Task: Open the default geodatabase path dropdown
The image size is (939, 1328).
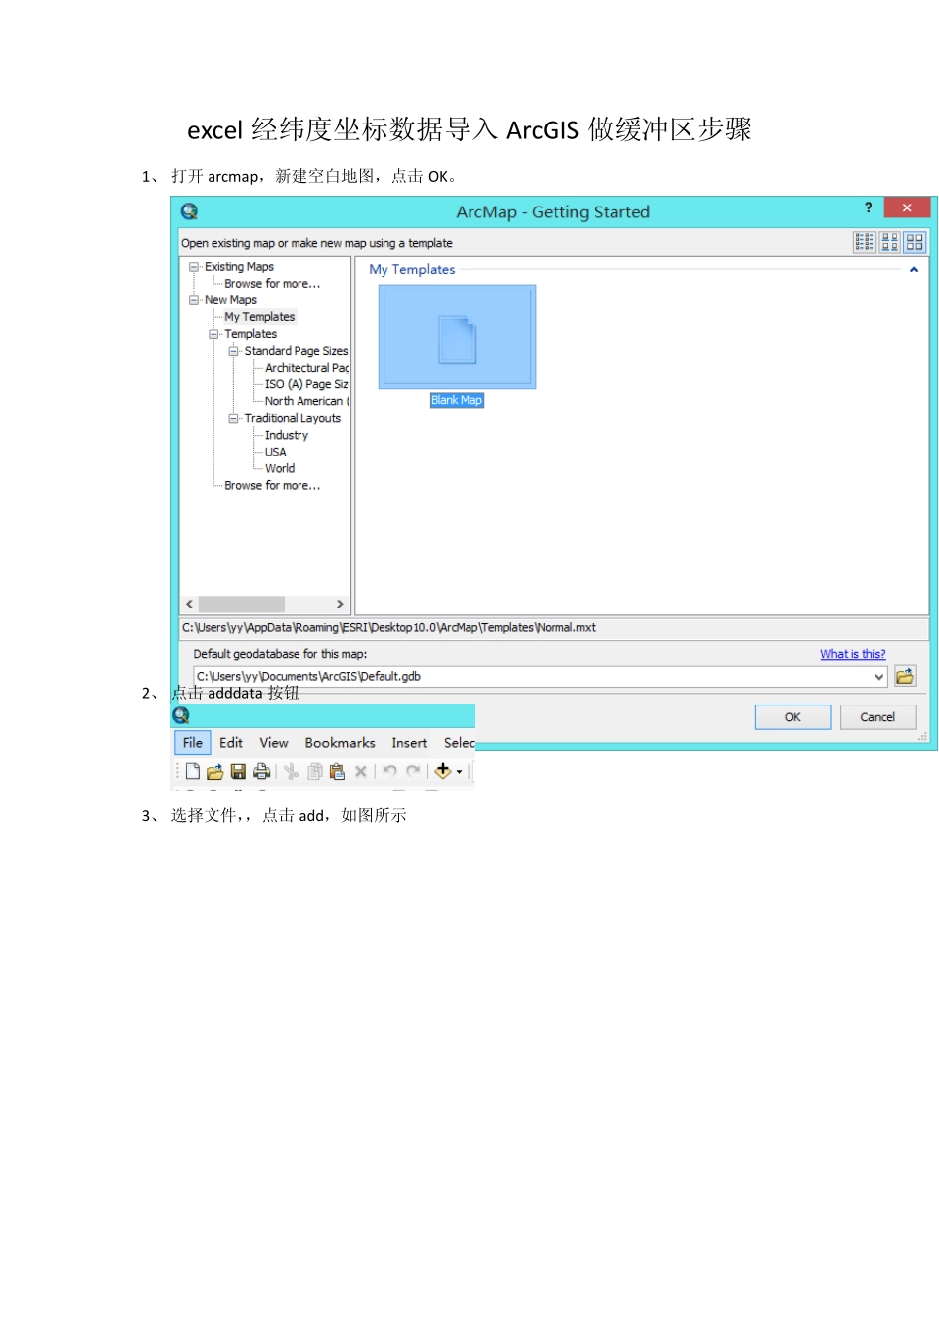Action: pyautogui.click(x=878, y=677)
